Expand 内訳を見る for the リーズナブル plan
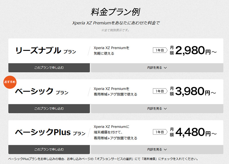Image resolution: width=229 pixels, height=164 pixels. [157, 68]
